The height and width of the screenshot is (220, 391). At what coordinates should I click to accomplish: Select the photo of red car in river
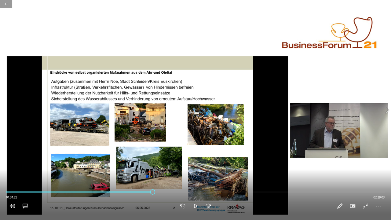pyautogui.click(x=80, y=175)
